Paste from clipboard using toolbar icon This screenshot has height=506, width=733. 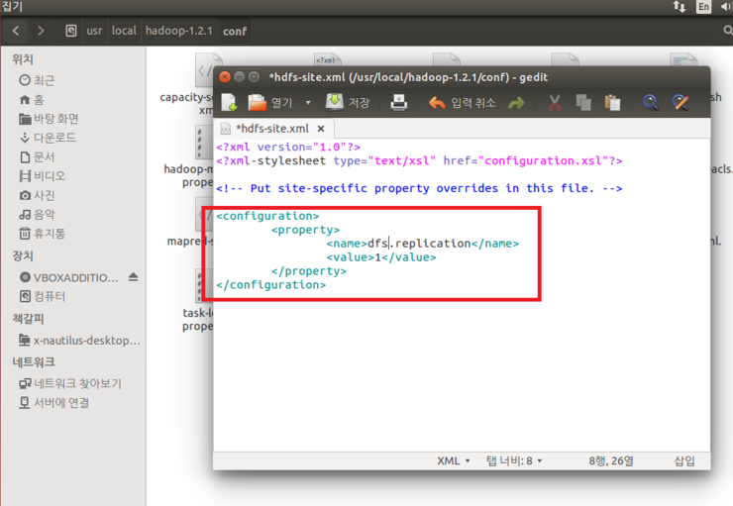(612, 102)
